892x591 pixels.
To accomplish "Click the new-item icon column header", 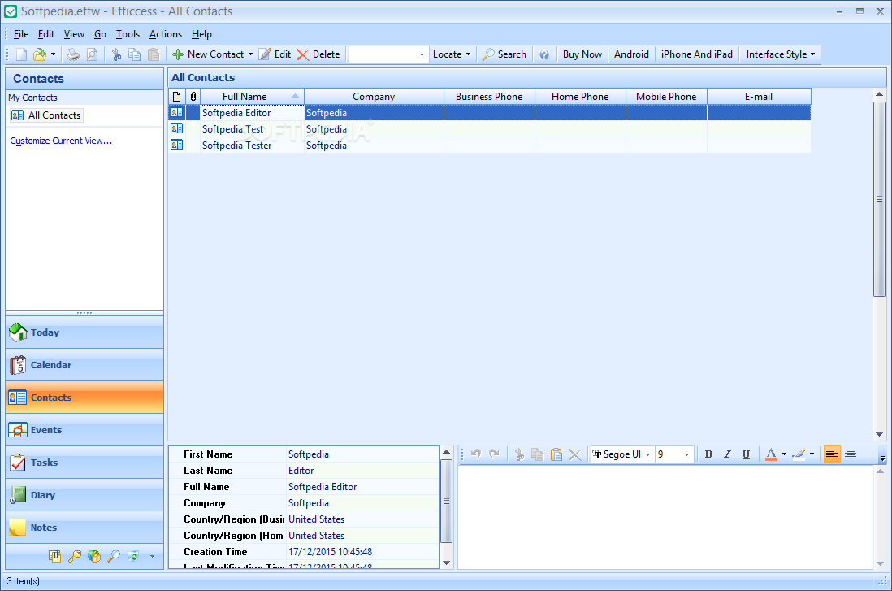I will click(177, 97).
